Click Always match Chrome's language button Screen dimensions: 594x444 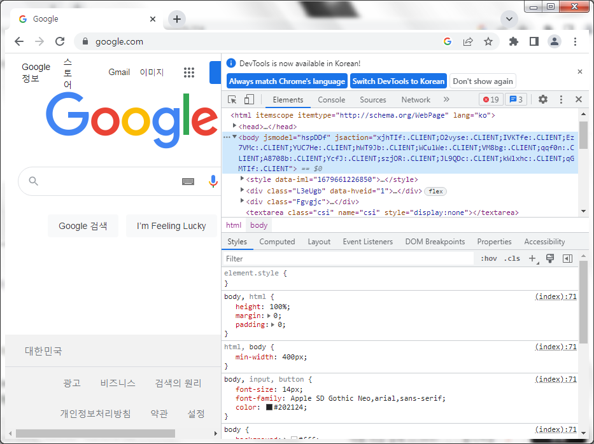[287, 81]
